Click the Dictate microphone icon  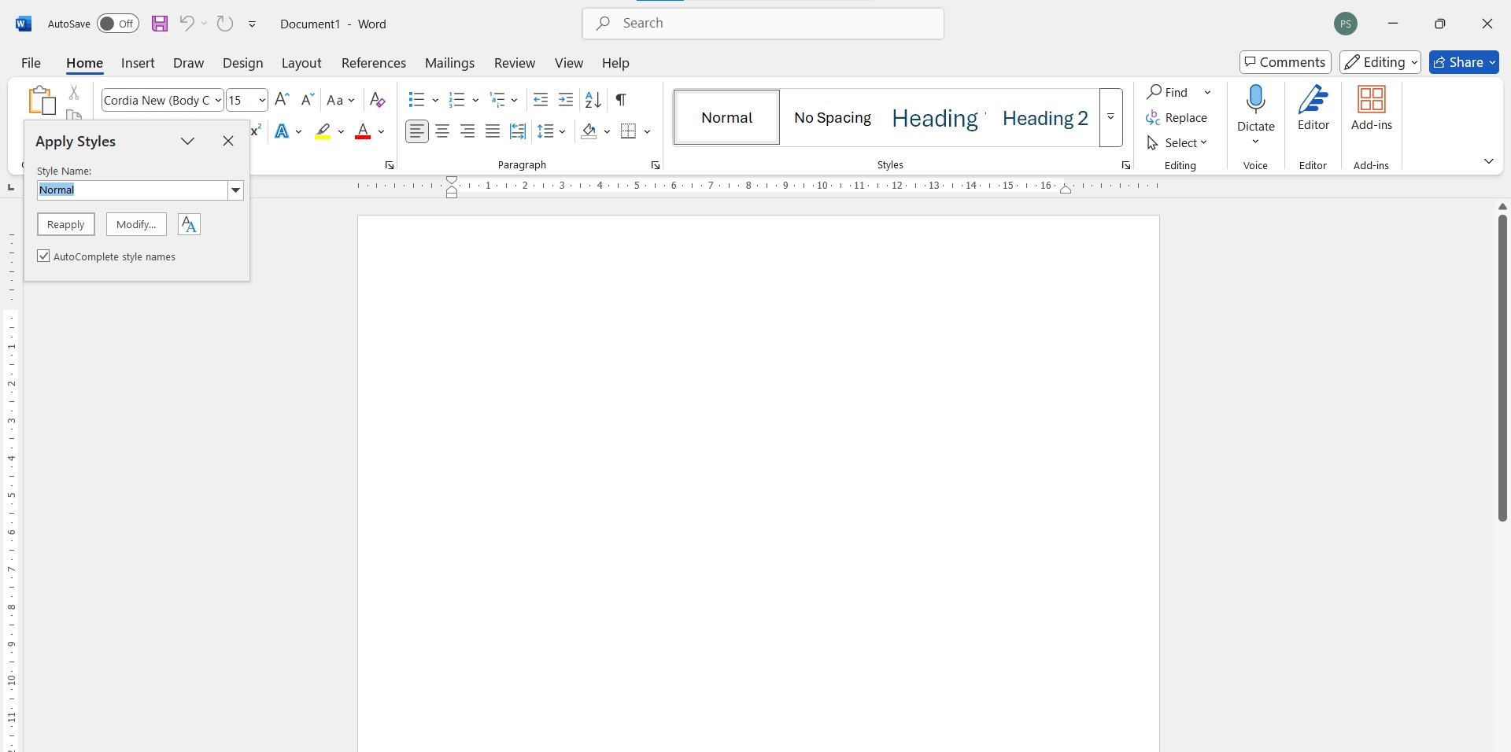click(x=1255, y=101)
